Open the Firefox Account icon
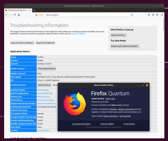The height and width of the screenshot is (141, 168). (157, 15)
